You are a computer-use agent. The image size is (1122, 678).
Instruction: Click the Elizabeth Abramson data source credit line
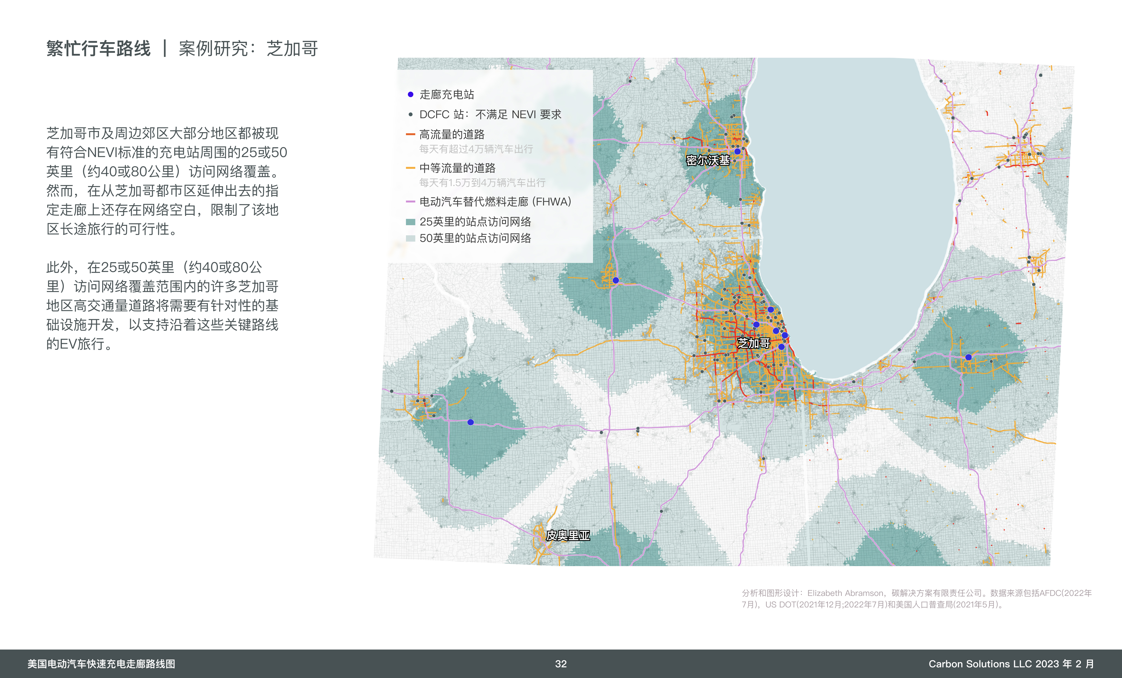click(x=916, y=593)
